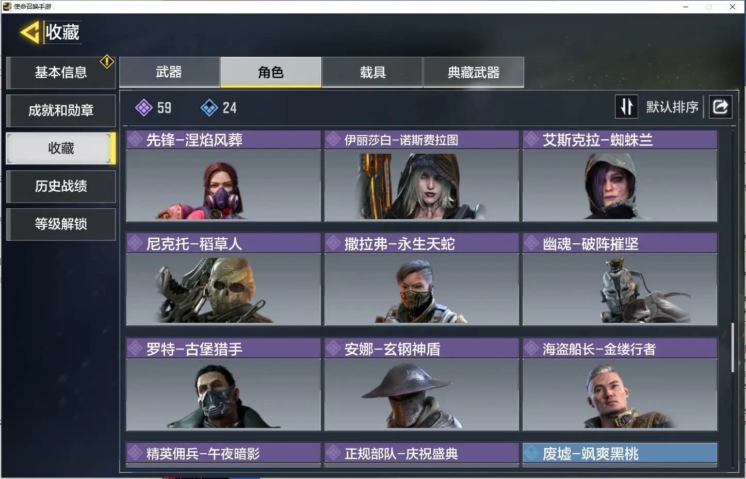Click the blue diamond icon showing 24
746x479 pixels.
[x=209, y=108]
